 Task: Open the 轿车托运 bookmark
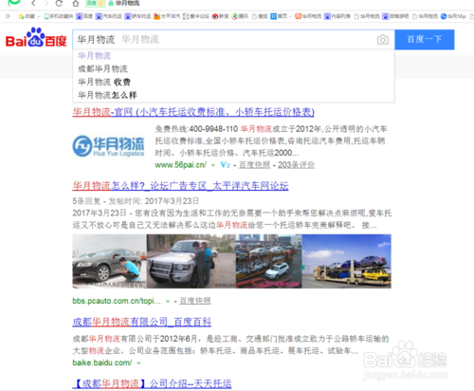click(137, 16)
